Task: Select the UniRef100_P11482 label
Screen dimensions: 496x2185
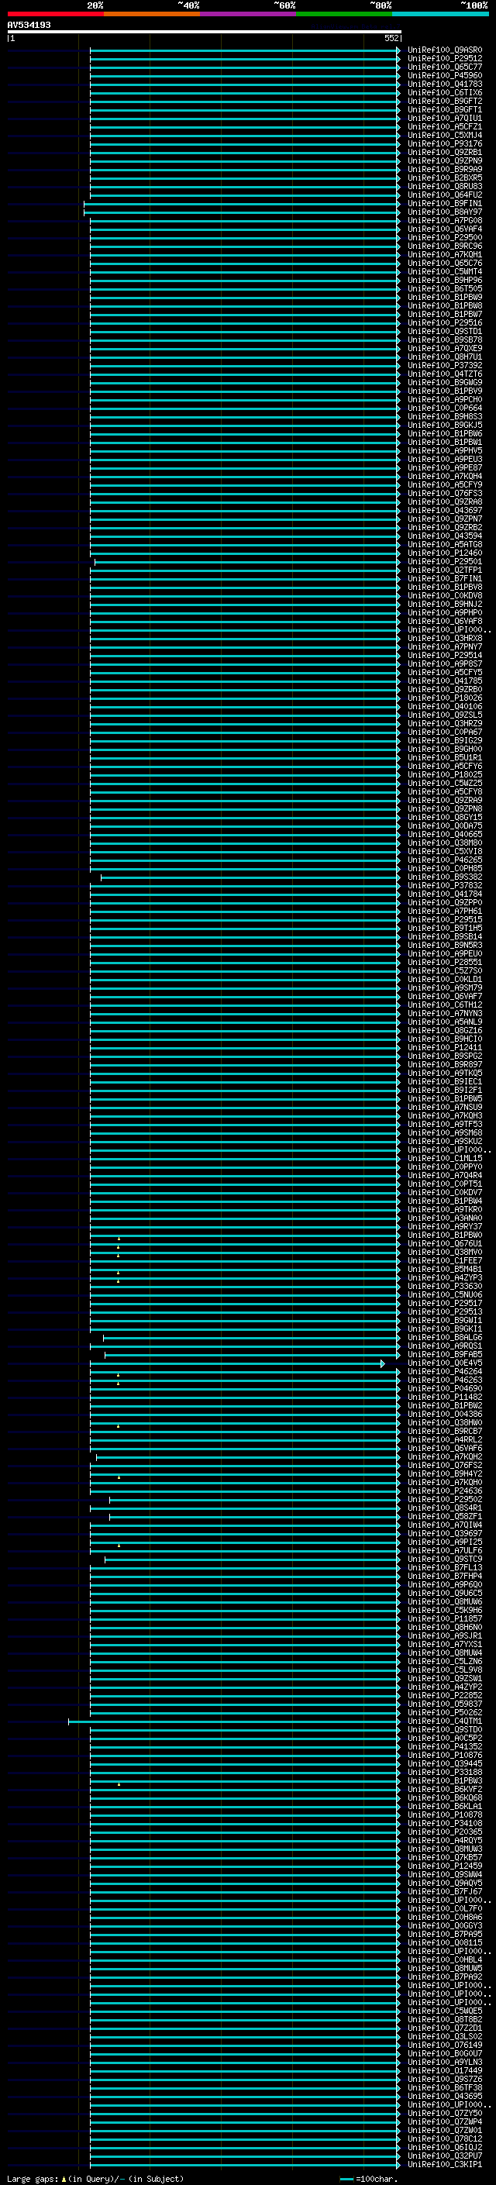Action: 445,1398
